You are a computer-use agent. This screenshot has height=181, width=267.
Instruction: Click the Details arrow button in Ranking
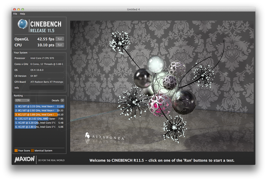(62, 100)
